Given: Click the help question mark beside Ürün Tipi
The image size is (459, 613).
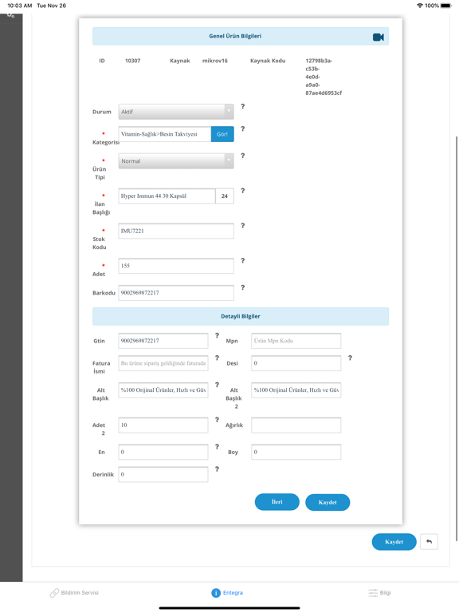Looking at the screenshot, I should click(x=243, y=156).
